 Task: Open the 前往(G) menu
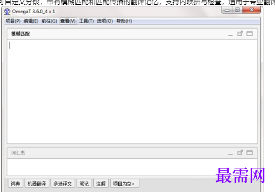tap(49, 21)
